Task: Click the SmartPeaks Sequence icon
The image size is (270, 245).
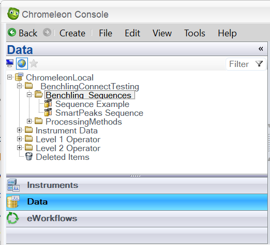Action: (x=48, y=112)
